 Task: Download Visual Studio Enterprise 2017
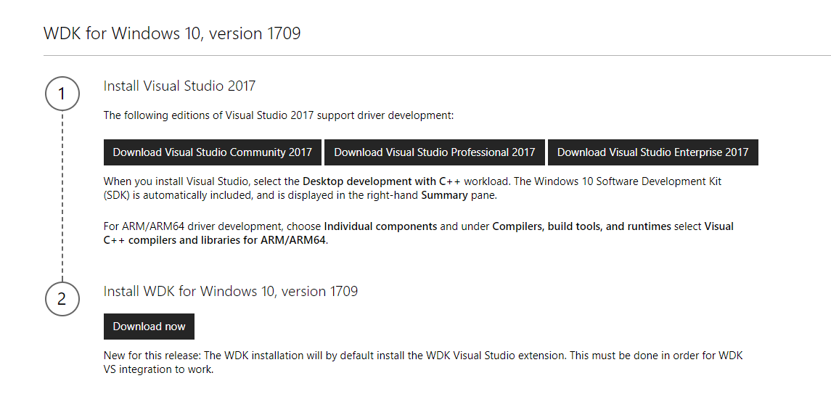652,152
